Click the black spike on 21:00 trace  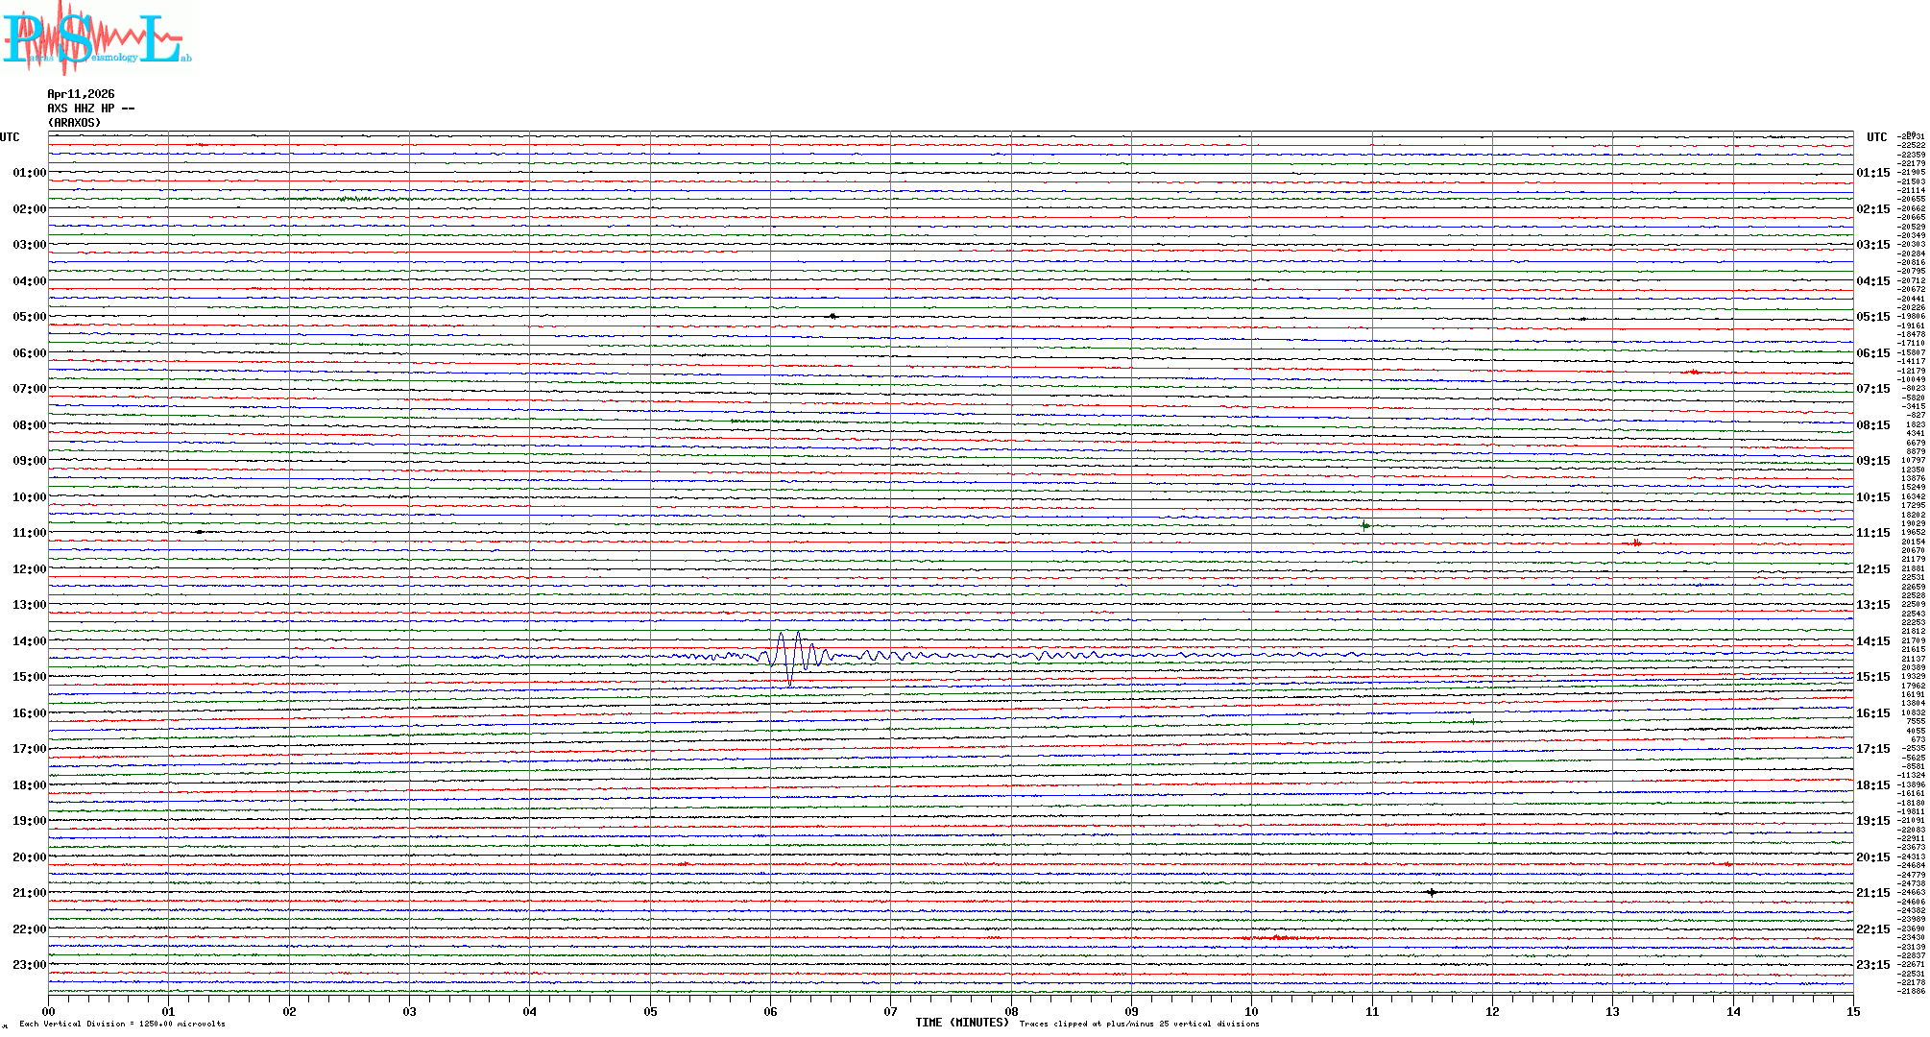point(1432,893)
